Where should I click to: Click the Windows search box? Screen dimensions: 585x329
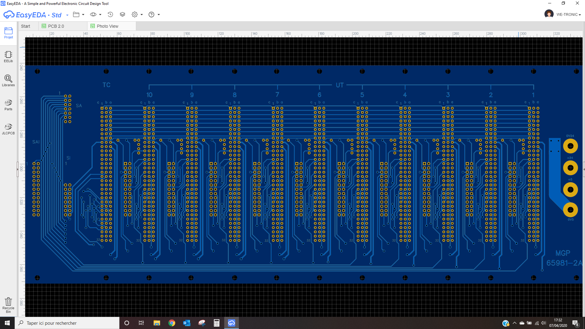point(67,323)
